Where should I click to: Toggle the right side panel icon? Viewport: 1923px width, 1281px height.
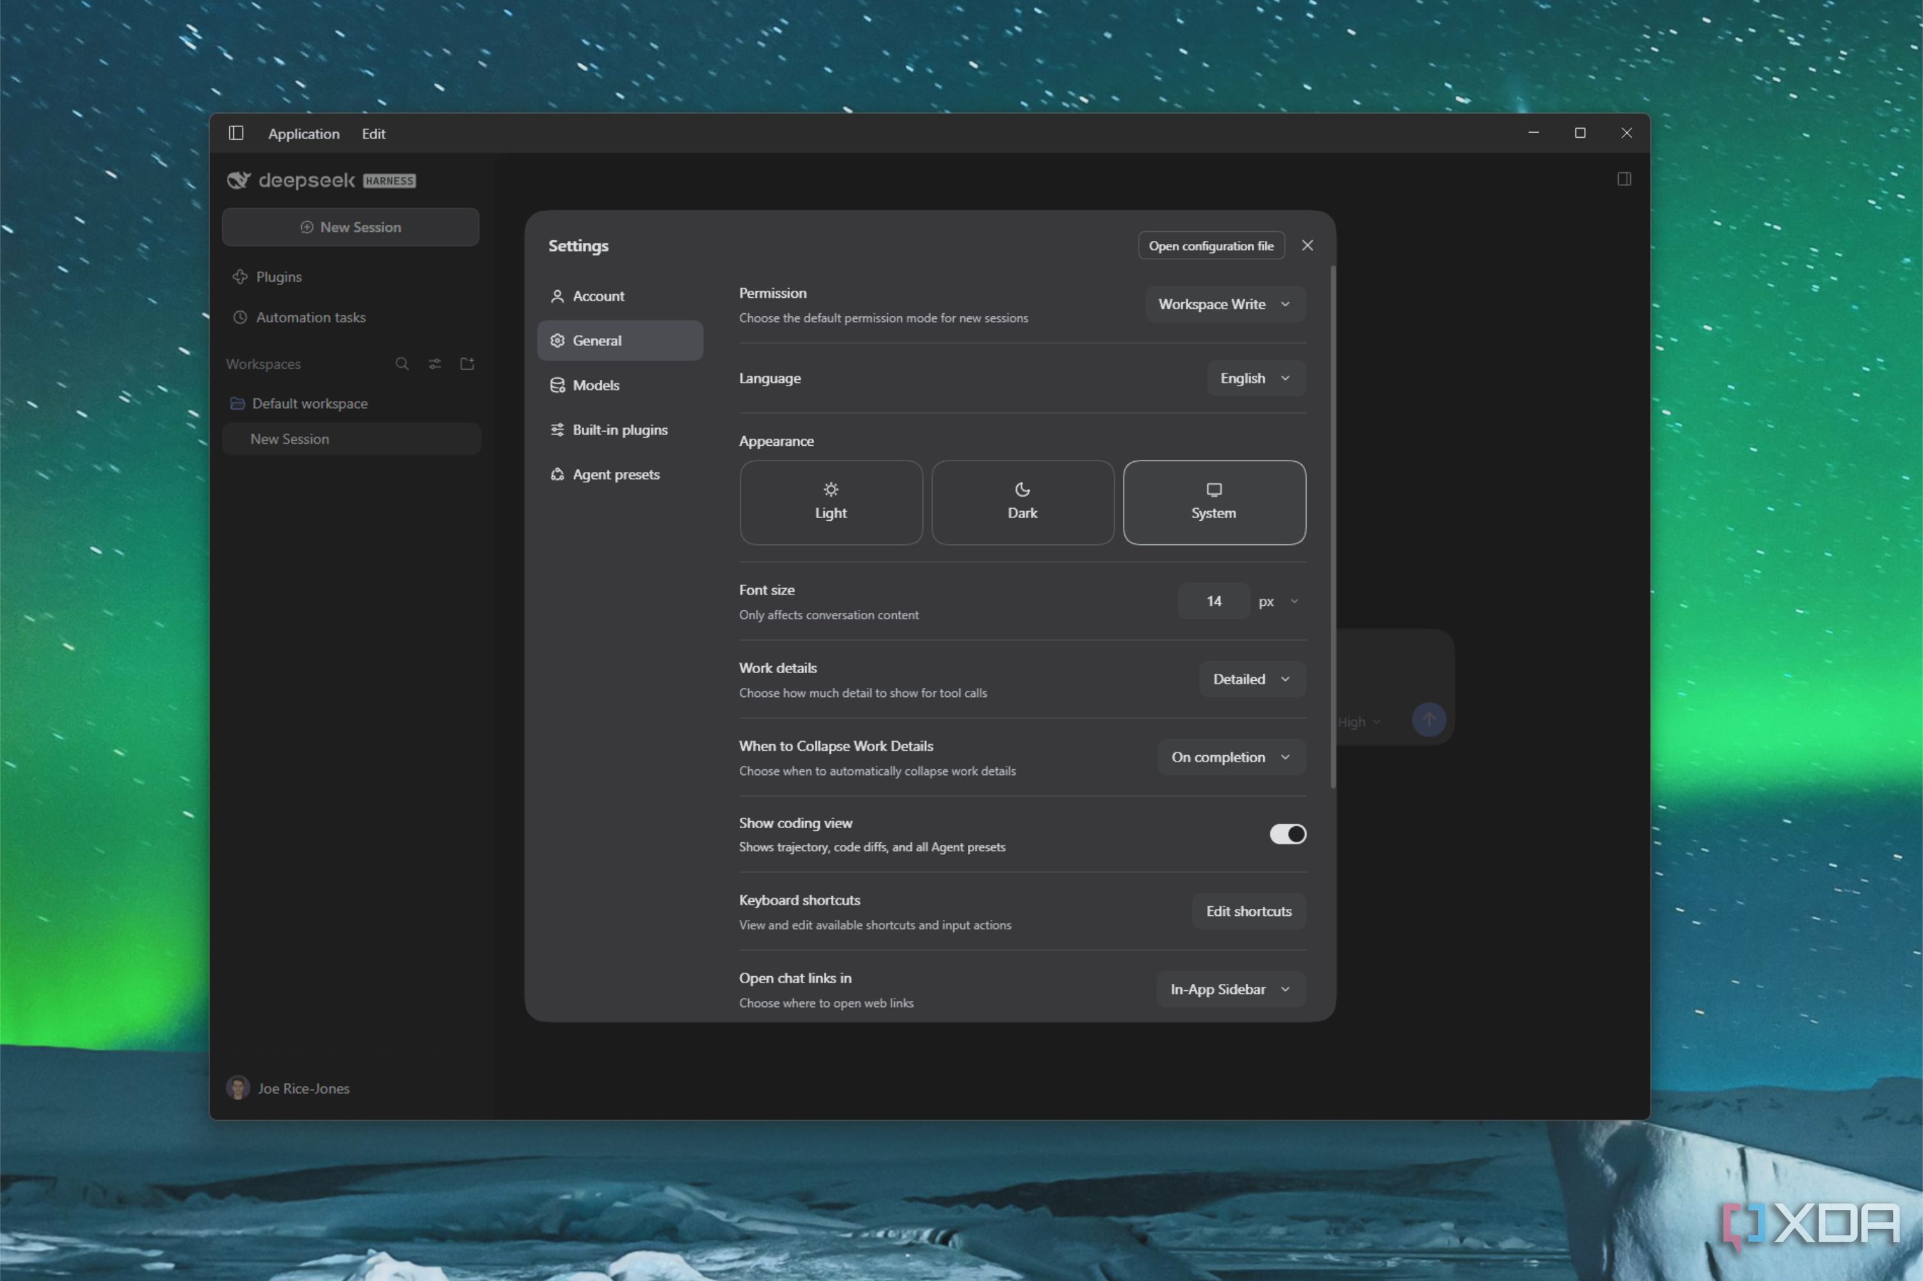click(x=1624, y=179)
